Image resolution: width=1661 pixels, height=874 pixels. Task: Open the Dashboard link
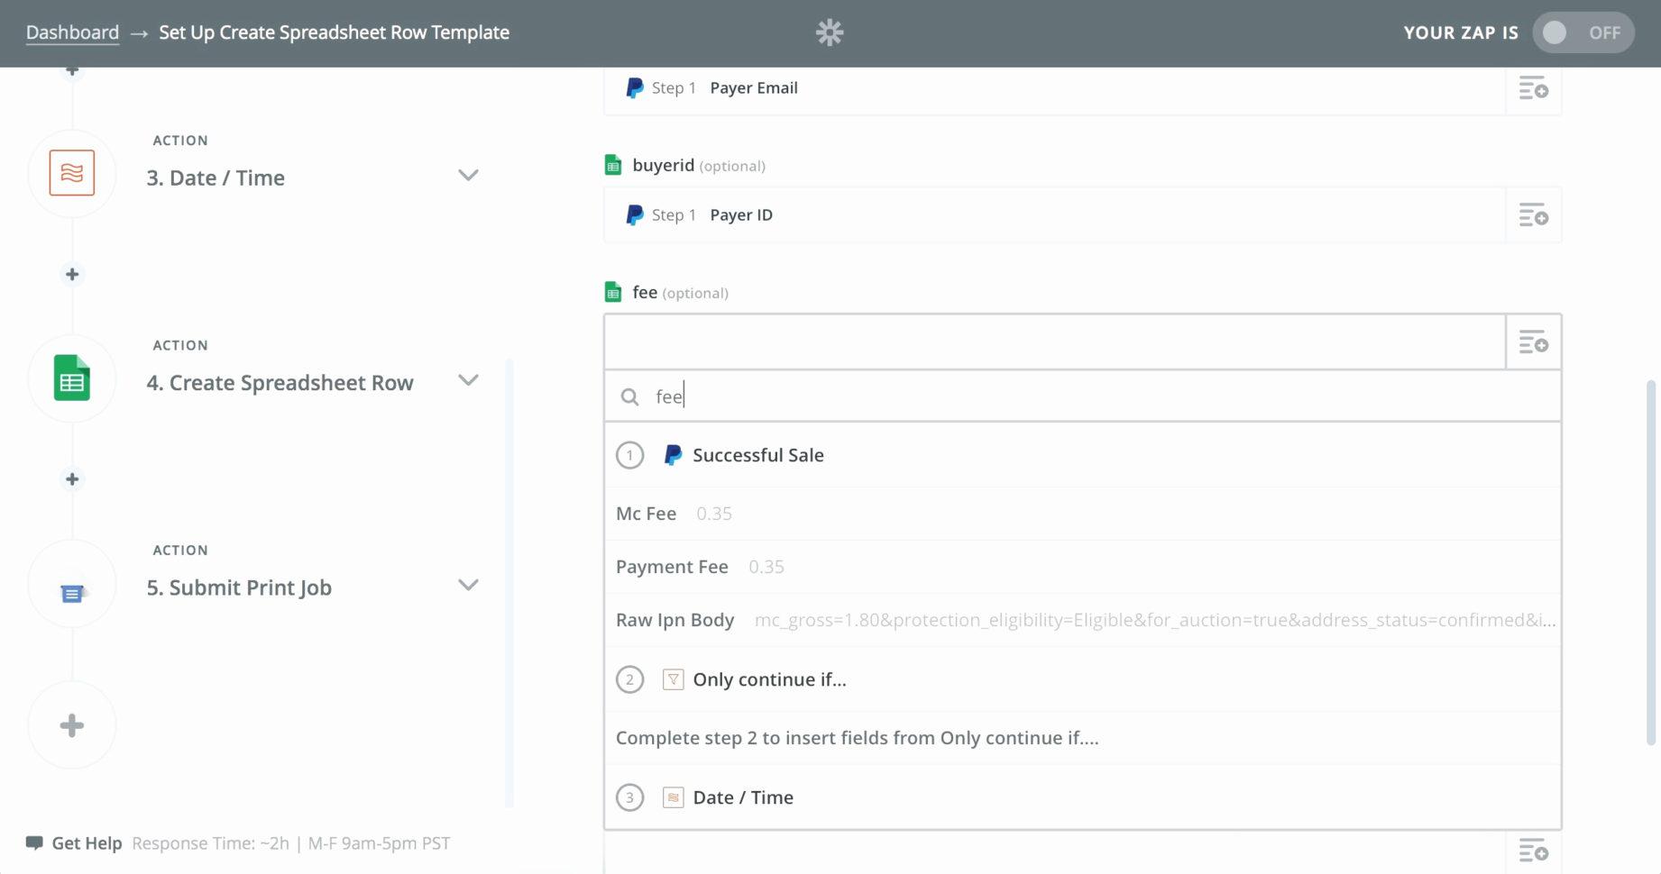[72, 32]
